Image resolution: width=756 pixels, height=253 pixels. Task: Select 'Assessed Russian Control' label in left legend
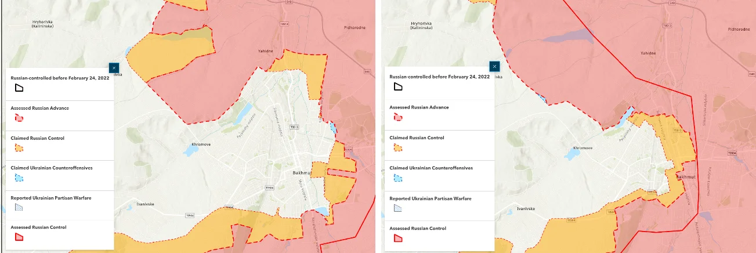38,227
